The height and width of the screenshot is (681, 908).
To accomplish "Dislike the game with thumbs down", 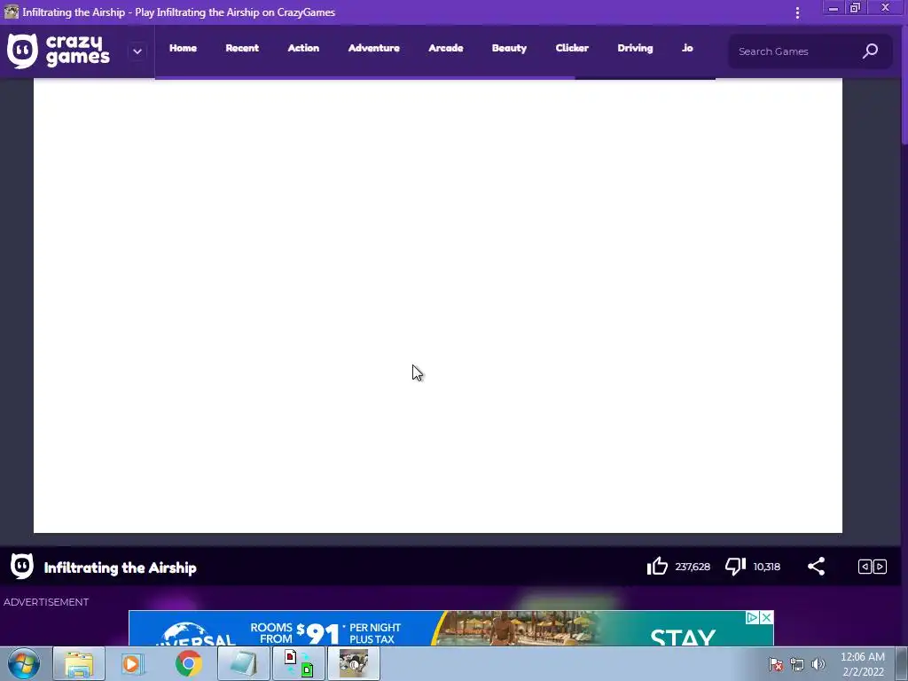I will pos(735,566).
